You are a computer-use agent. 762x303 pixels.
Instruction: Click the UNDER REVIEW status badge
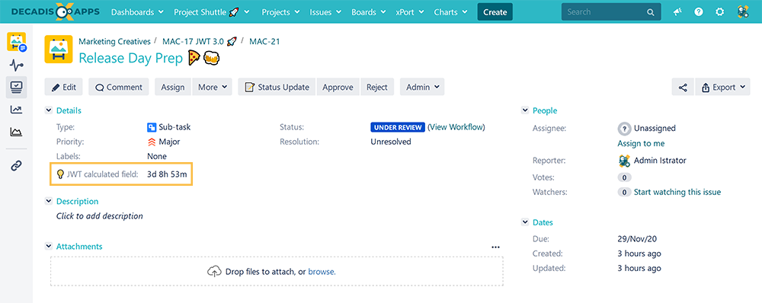coord(398,127)
